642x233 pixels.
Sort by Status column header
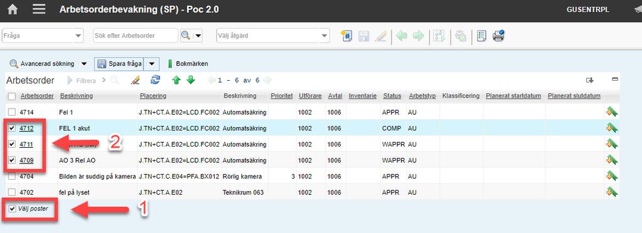(392, 96)
